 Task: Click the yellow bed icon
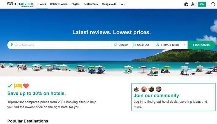(18, 86)
